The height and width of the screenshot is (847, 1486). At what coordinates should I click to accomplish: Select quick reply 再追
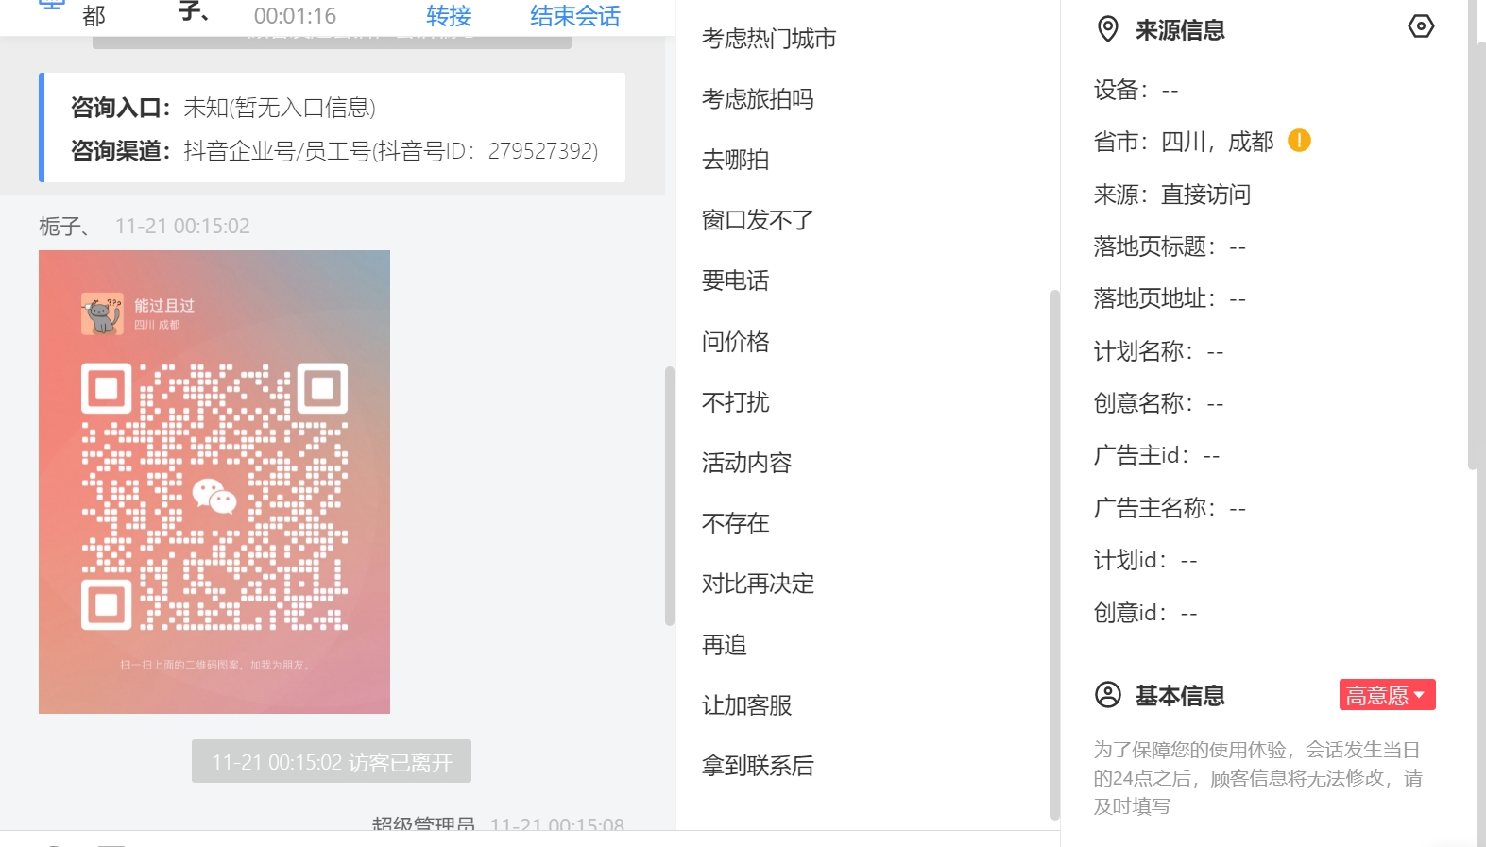coord(724,645)
